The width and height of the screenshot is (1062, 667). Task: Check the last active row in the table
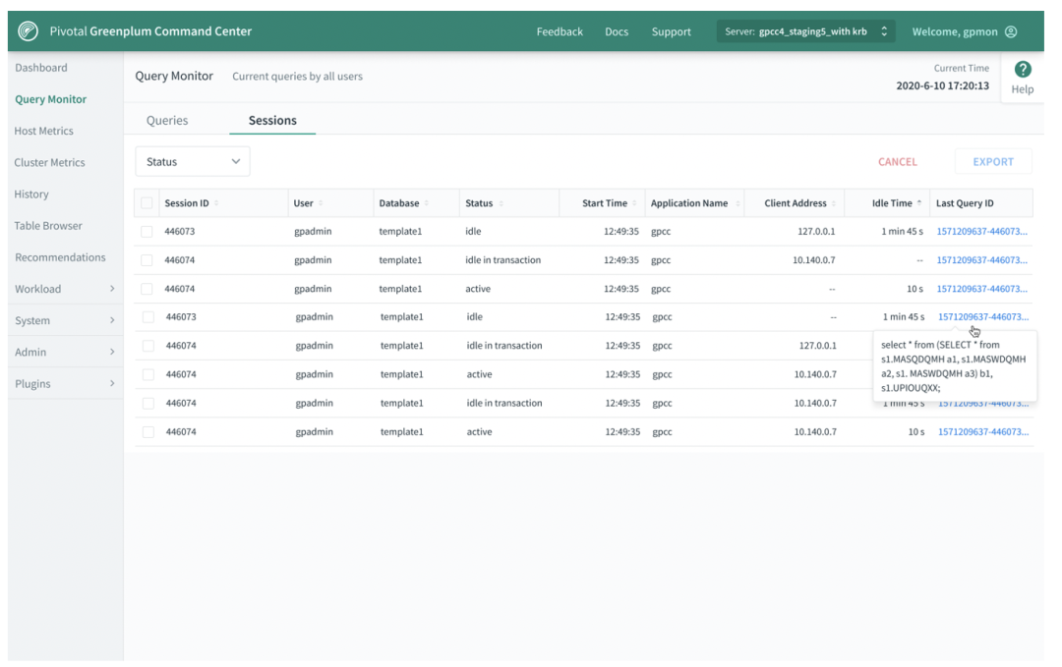point(148,432)
